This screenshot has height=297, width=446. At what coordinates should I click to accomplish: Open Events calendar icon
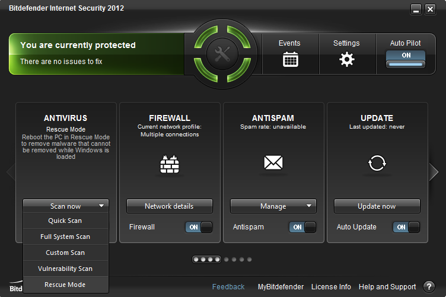point(291,59)
